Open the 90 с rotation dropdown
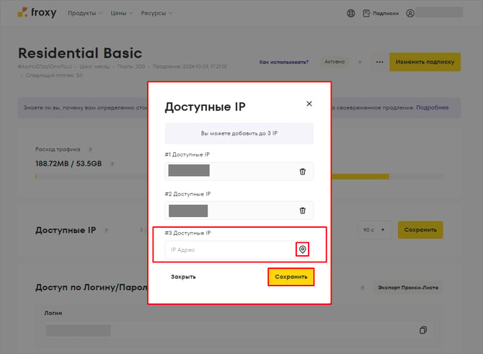 [x=374, y=230]
